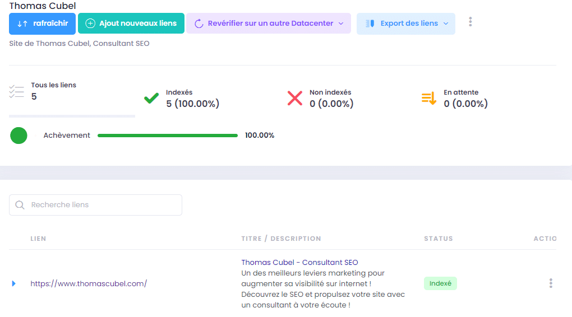The image size is (572, 317).
Task: Open the https://www.thomascubel.com/ link
Action: [x=89, y=283]
